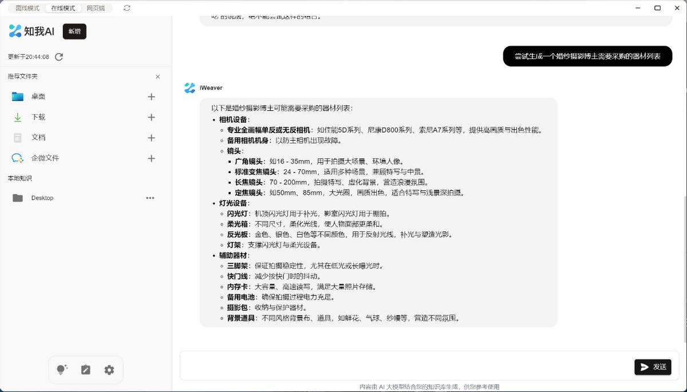This screenshot has height=392, width=687.
Task: Add the 文档 folder with the plus icon
Action: (x=151, y=138)
